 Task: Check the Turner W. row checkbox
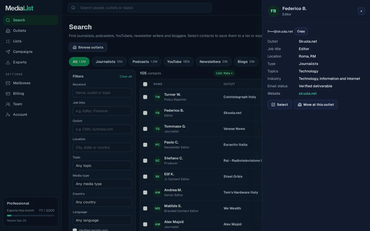[x=145, y=97]
